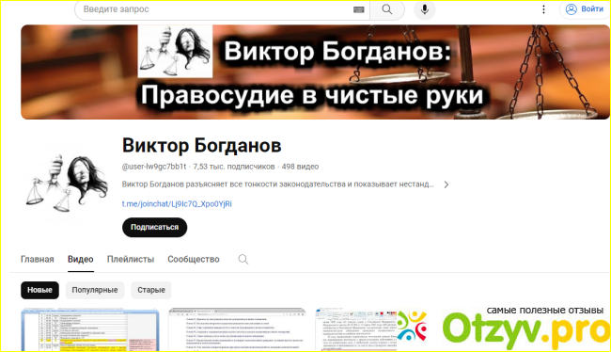Activate voice search microphone icon
611x352 pixels.
click(424, 9)
